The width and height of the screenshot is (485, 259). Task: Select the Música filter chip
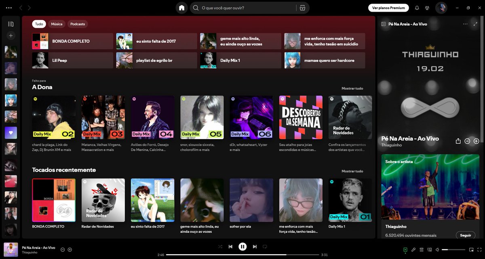tap(57, 24)
